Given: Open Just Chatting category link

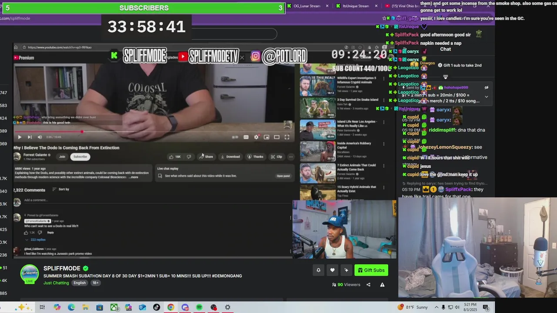Looking at the screenshot, I should click(56, 283).
